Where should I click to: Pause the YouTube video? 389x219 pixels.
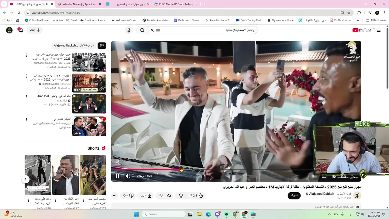click(118, 176)
